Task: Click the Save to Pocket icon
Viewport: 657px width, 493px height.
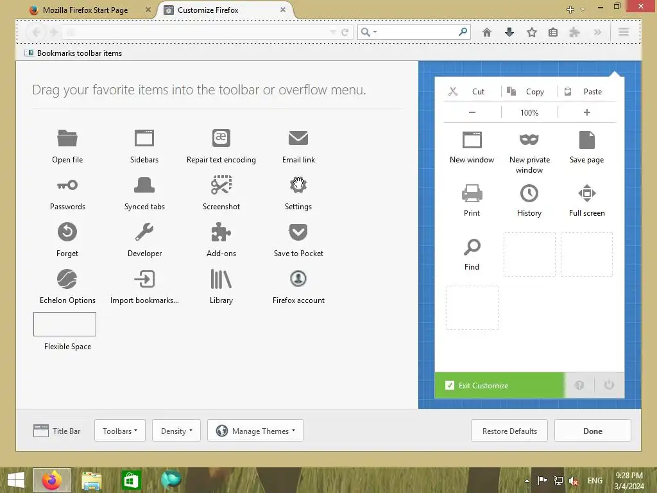Action: click(x=298, y=232)
